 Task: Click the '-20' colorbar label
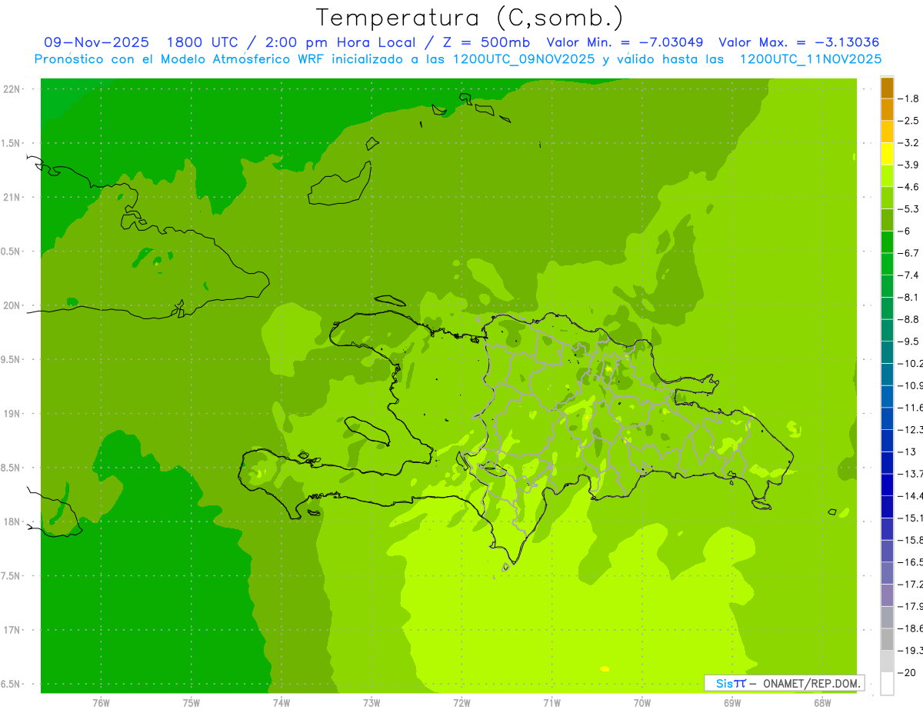tap(907, 673)
